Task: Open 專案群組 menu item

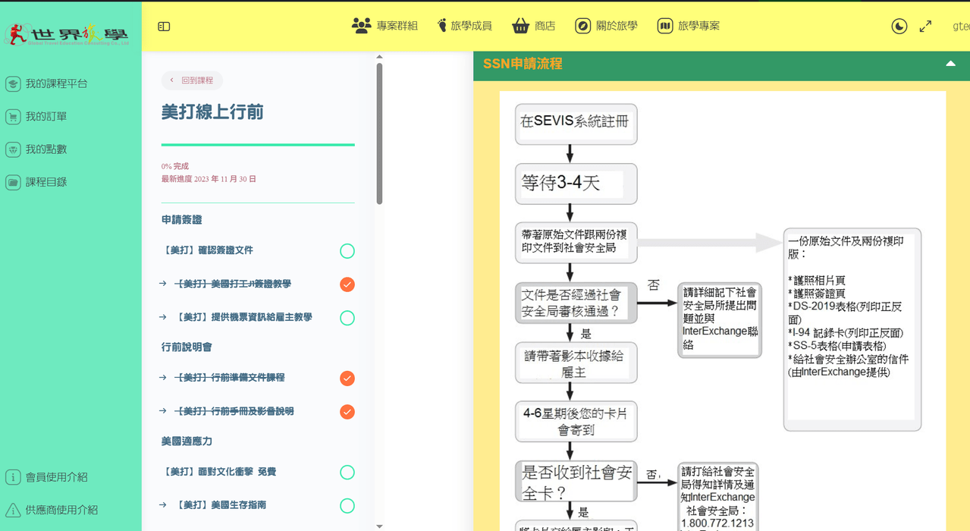Action: [385, 26]
